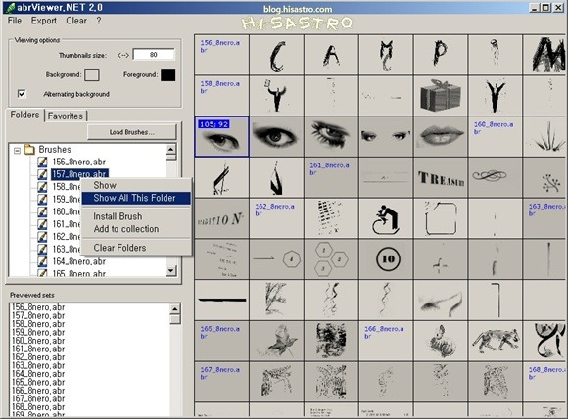
Task: Click the 158_8nero.abr set label cell
Action: pyautogui.click(x=221, y=96)
